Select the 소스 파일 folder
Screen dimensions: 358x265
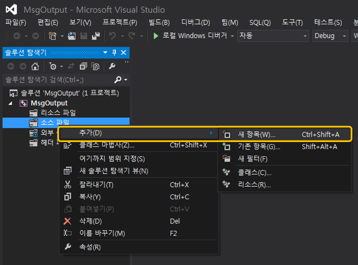tap(66, 123)
